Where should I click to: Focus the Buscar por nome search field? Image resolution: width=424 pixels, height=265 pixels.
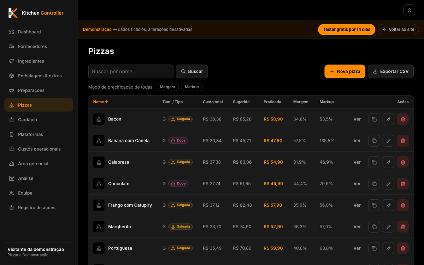point(131,71)
